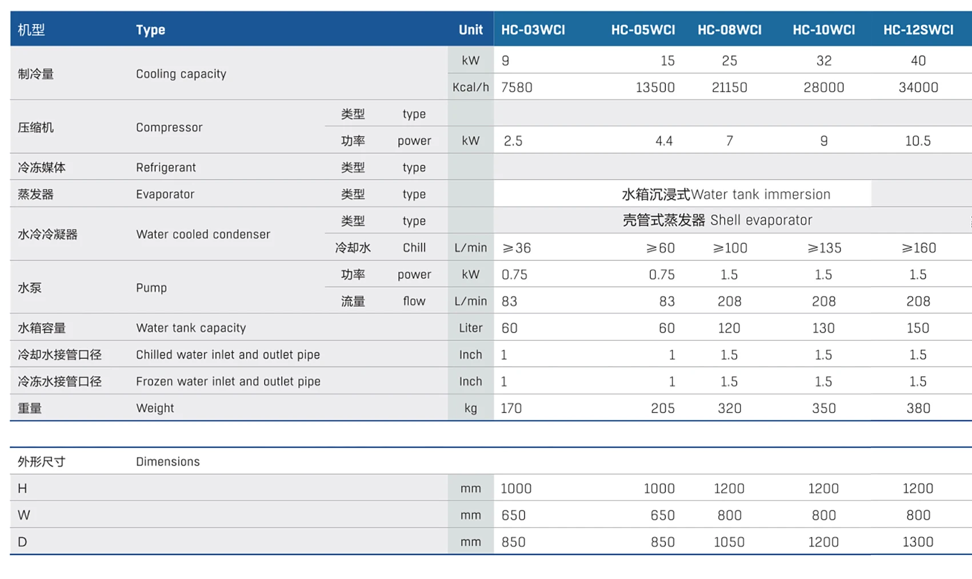This screenshot has width=972, height=579.
Task: Select the Shell evaporator cell
Action: pos(717,220)
